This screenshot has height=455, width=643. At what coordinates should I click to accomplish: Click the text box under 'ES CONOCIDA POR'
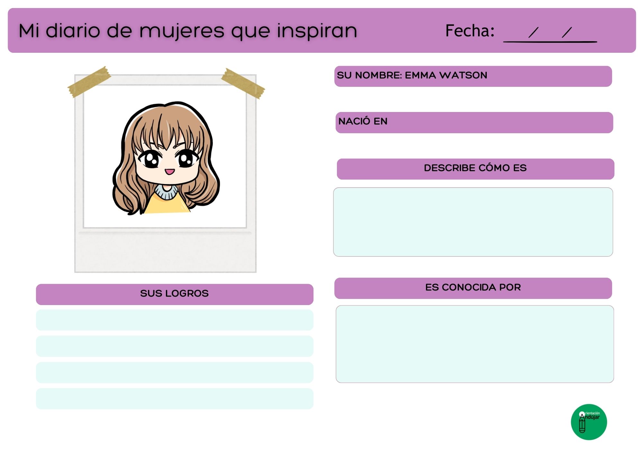tap(475, 344)
